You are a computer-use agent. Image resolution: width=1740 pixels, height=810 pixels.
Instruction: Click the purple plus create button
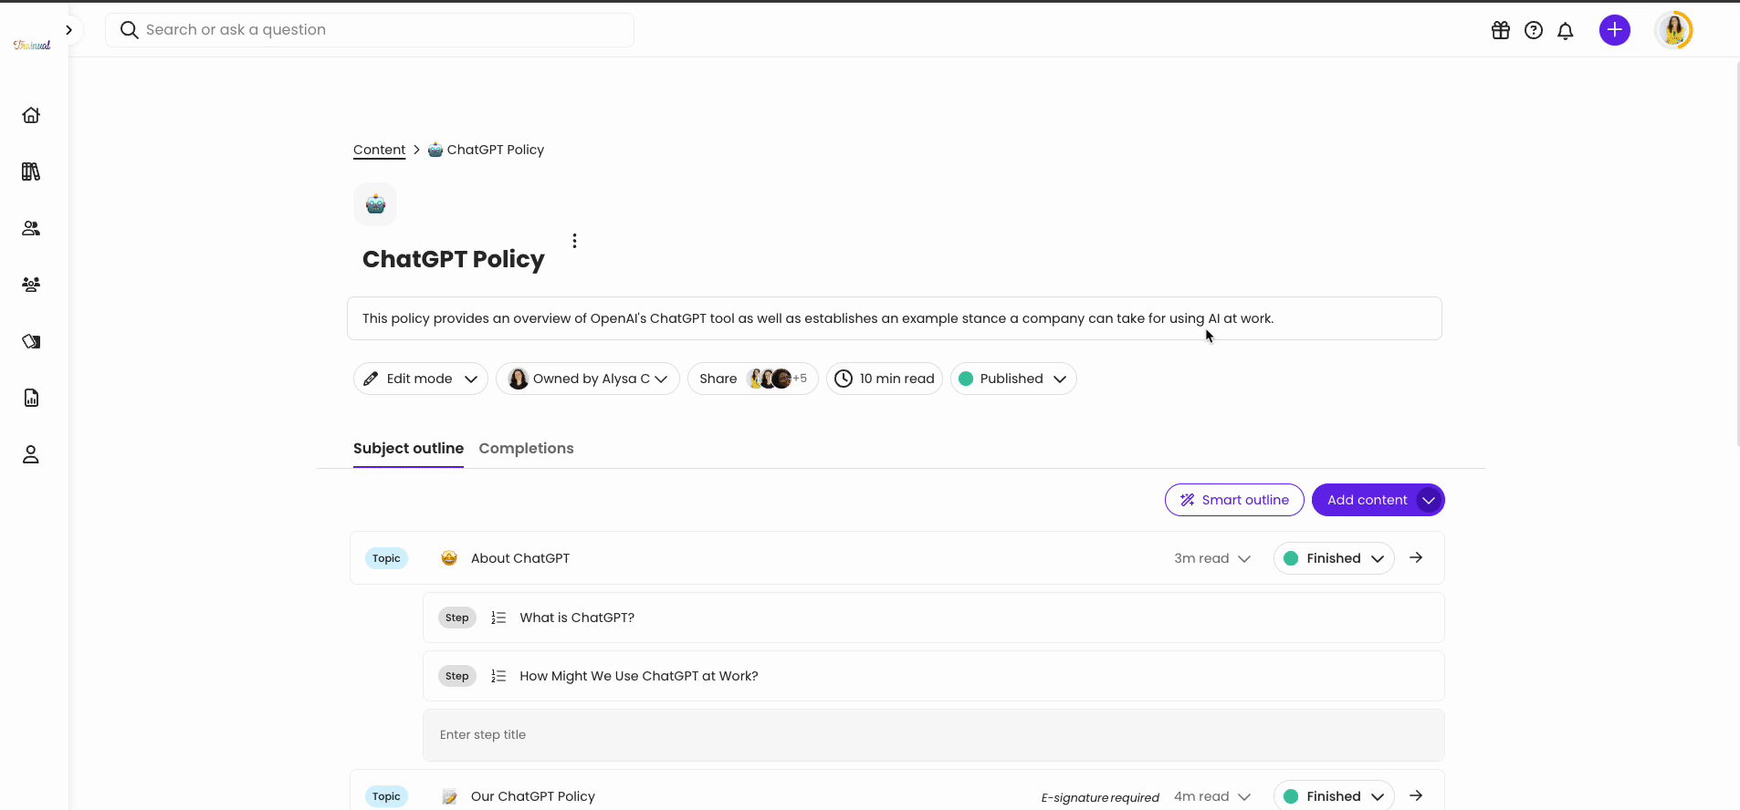click(1614, 30)
